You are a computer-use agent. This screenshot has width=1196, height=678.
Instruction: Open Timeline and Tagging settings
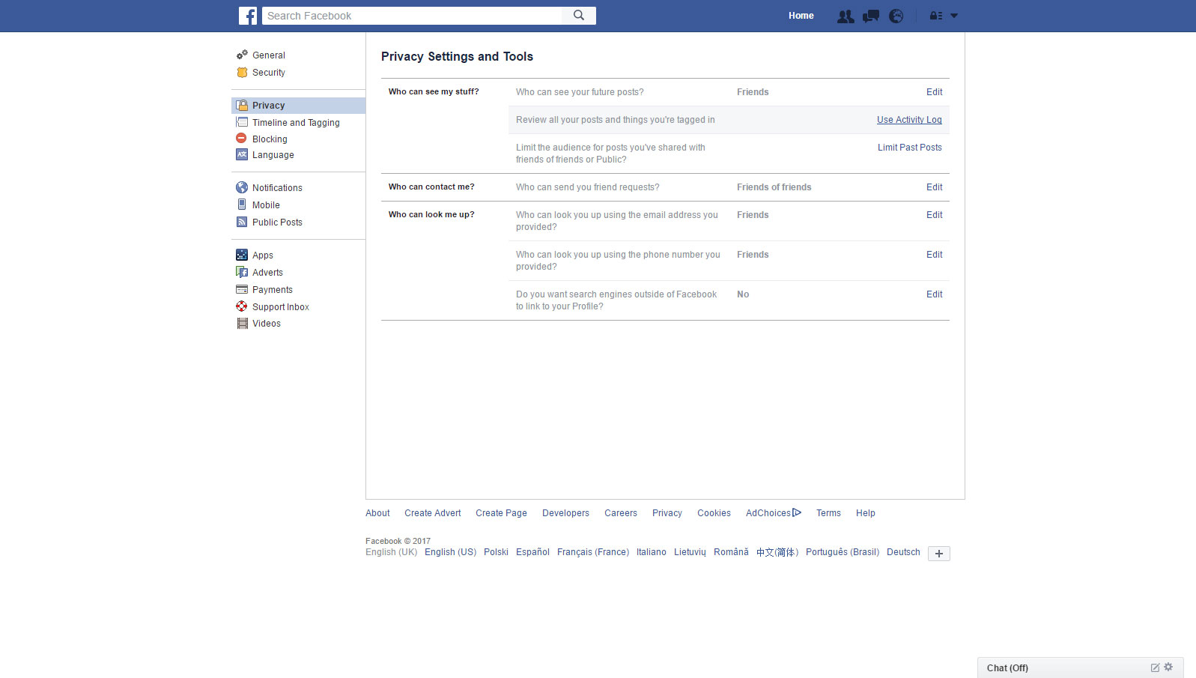296,123
